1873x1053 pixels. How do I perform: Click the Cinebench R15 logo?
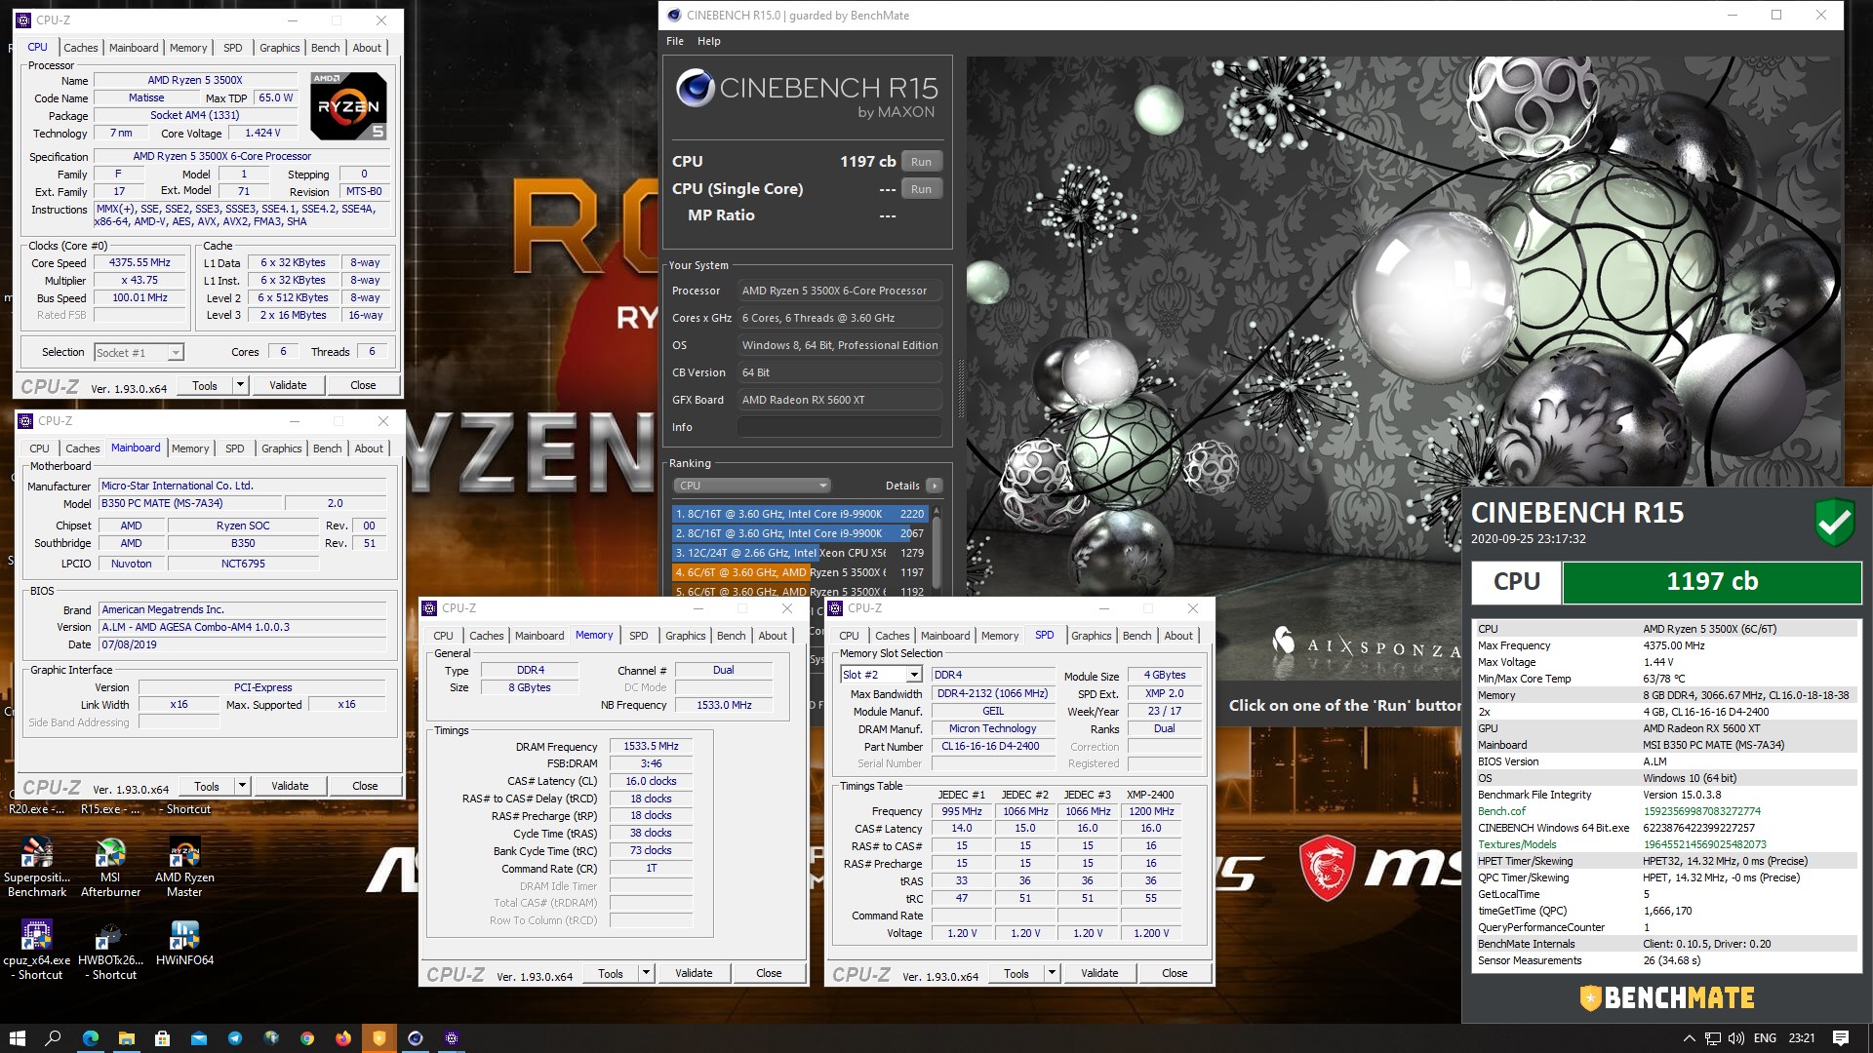coord(807,95)
